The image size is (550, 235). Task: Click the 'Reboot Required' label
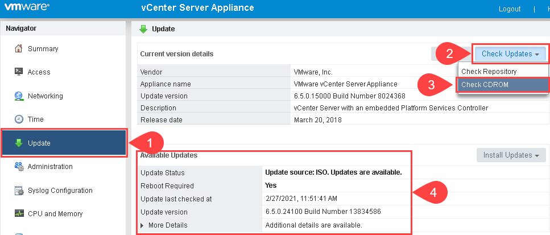(167, 186)
